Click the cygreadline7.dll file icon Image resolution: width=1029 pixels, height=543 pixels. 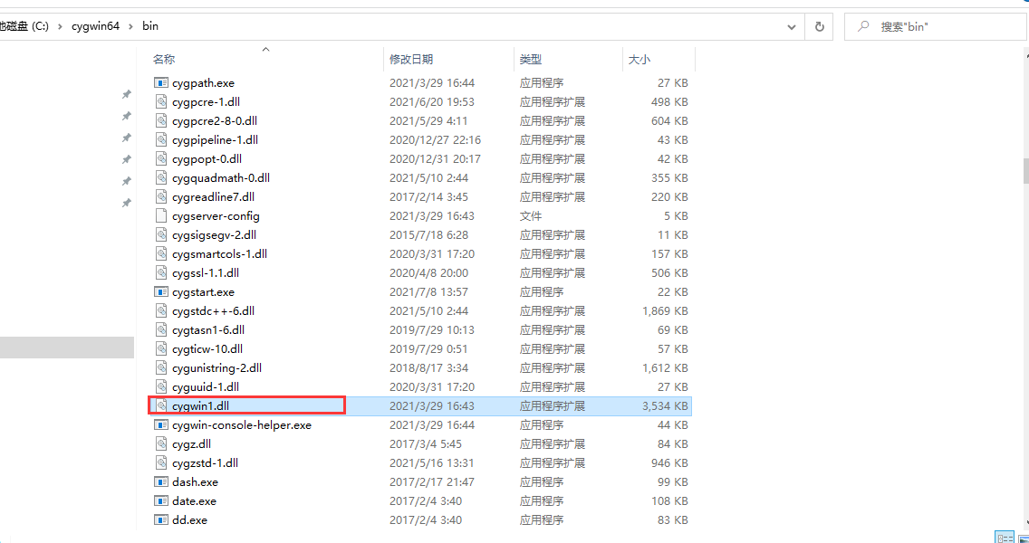[x=161, y=197]
